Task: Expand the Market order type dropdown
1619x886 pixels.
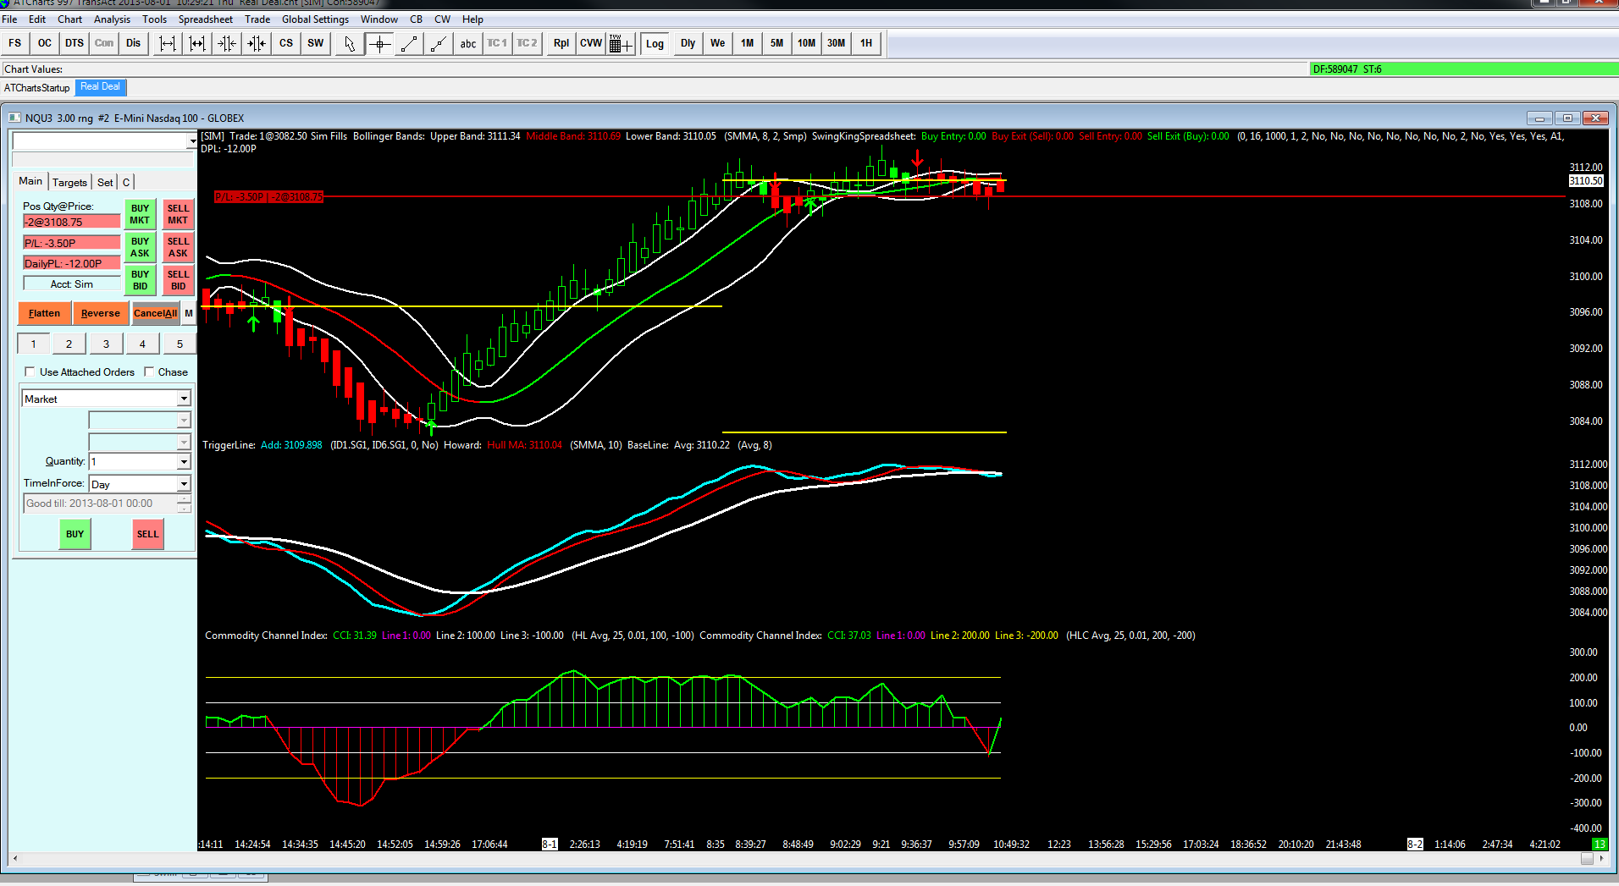Action: point(184,399)
